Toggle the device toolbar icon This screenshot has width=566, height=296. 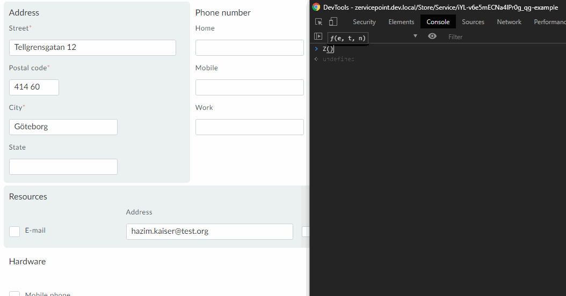(x=333, y=22)
